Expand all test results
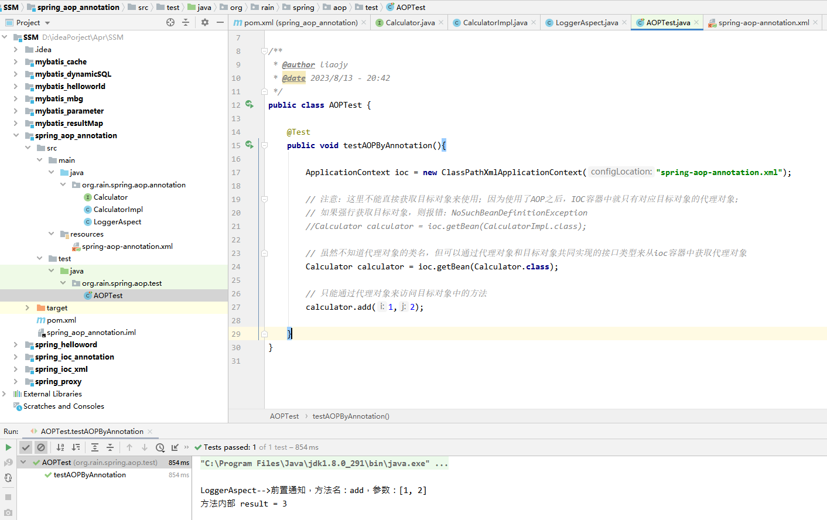Viewport: 827px width, 520px height. point(95,447)
